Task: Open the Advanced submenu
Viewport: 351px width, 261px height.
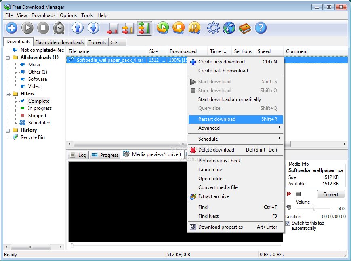Action: [236, 128]
